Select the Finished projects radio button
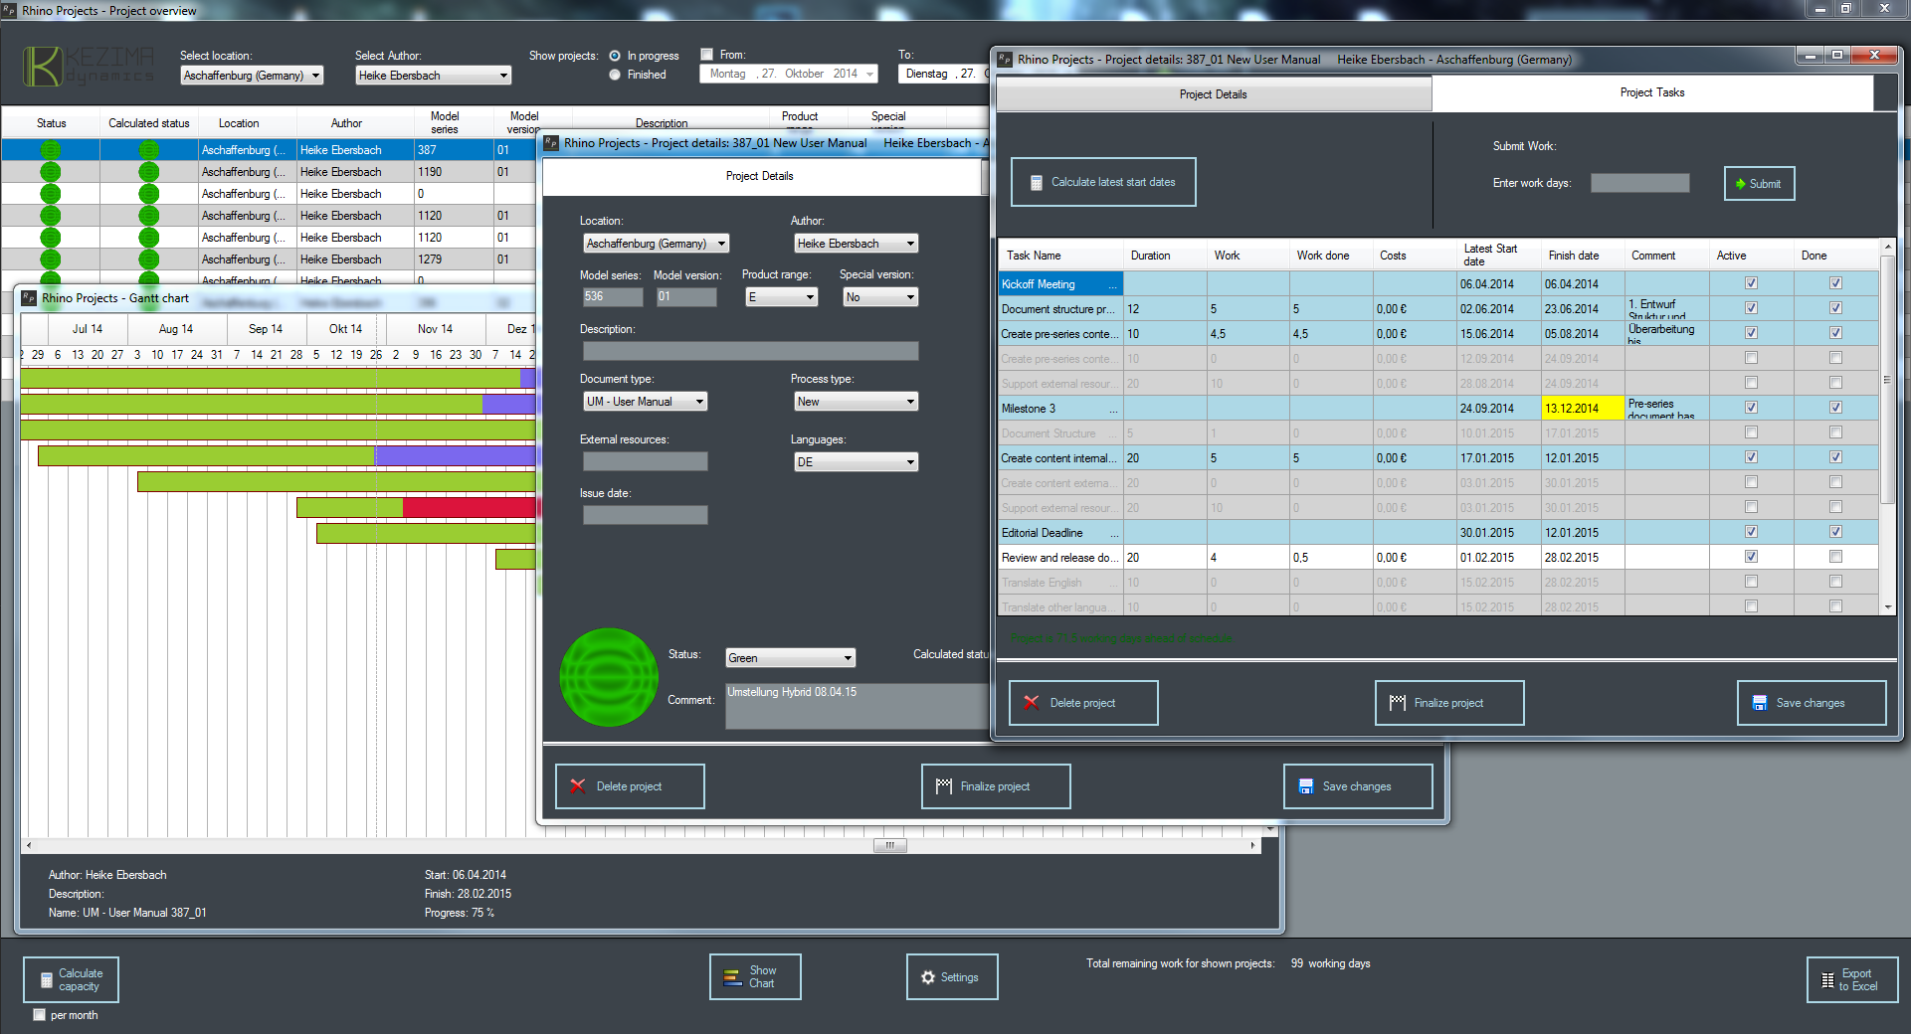This screenshot has height=1034, width=1911. (615, 75)
